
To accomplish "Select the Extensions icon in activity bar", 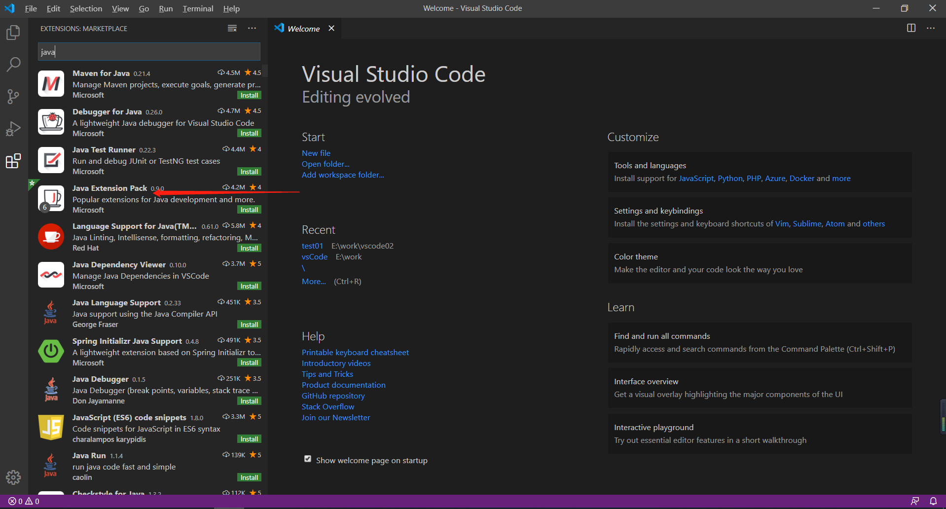I will (13, 161).
